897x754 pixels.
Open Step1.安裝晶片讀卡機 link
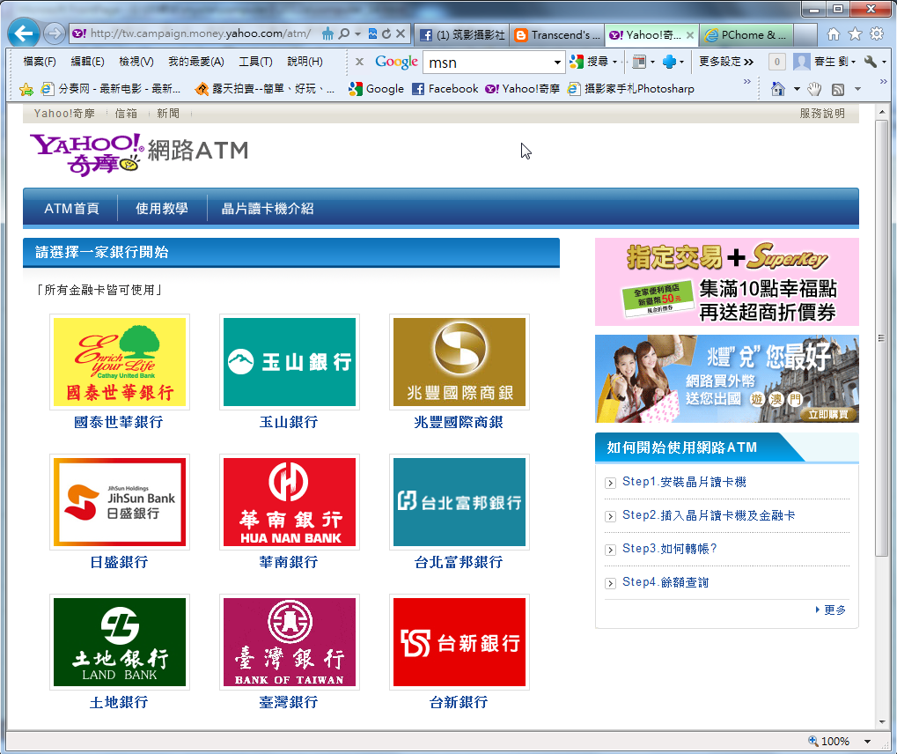(x=684, y=482)
